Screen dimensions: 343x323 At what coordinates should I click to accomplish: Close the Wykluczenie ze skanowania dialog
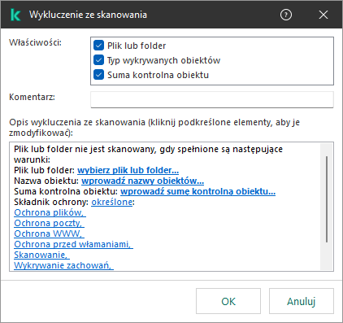(x=323, y=15)
